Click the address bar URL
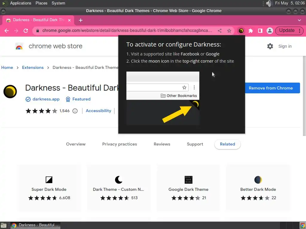 (x=127, y=31)
